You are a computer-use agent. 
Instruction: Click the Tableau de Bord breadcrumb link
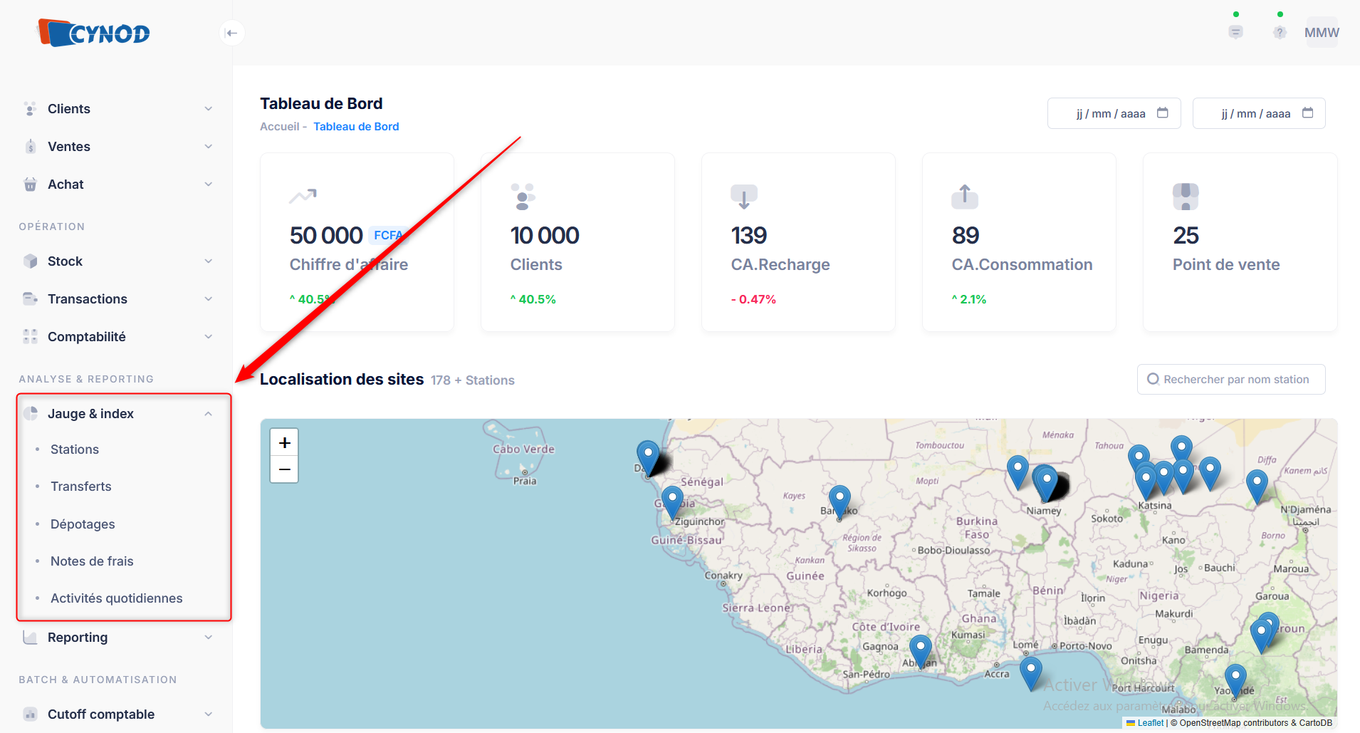point(356,127)
